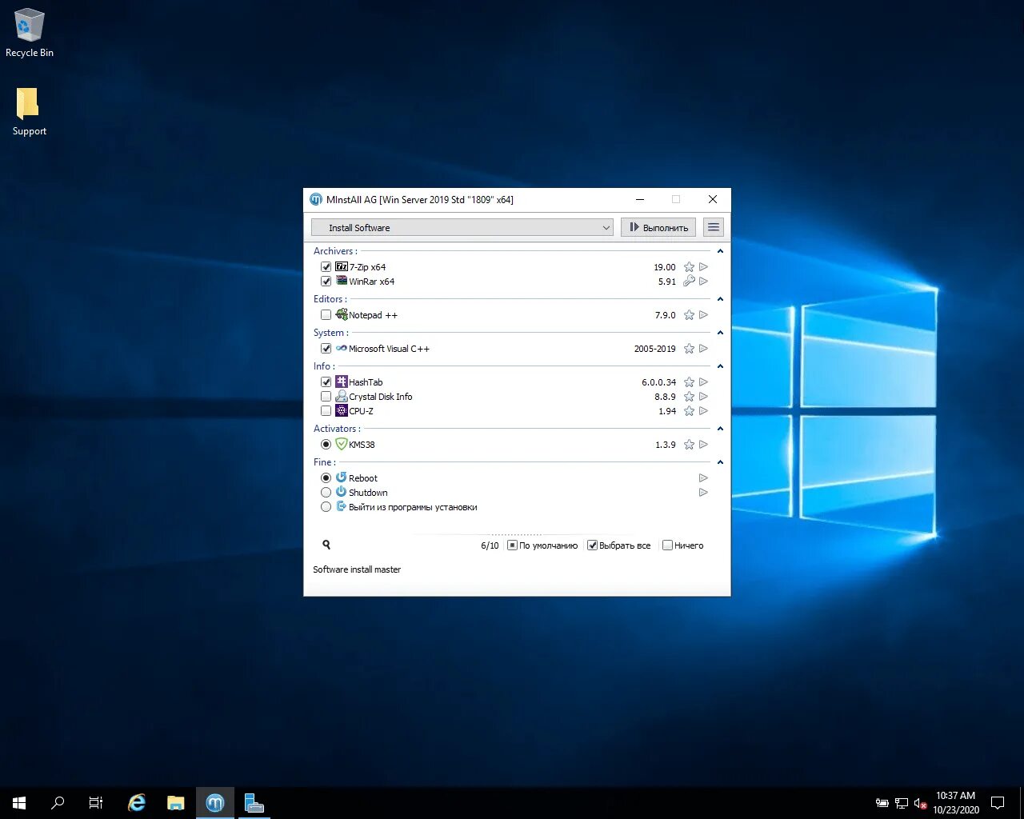Click the star icon for Notepad ++

click(689, 315)
